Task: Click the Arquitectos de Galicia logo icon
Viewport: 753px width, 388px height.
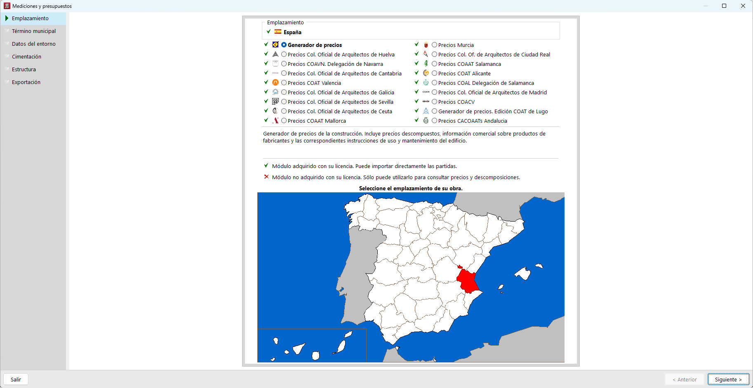Action: (x=275, y=92)
